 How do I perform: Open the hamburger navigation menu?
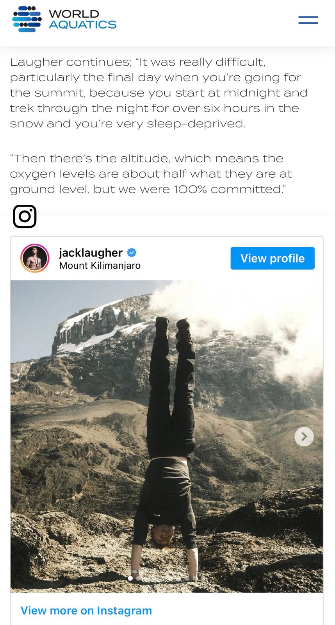[308, 20]
